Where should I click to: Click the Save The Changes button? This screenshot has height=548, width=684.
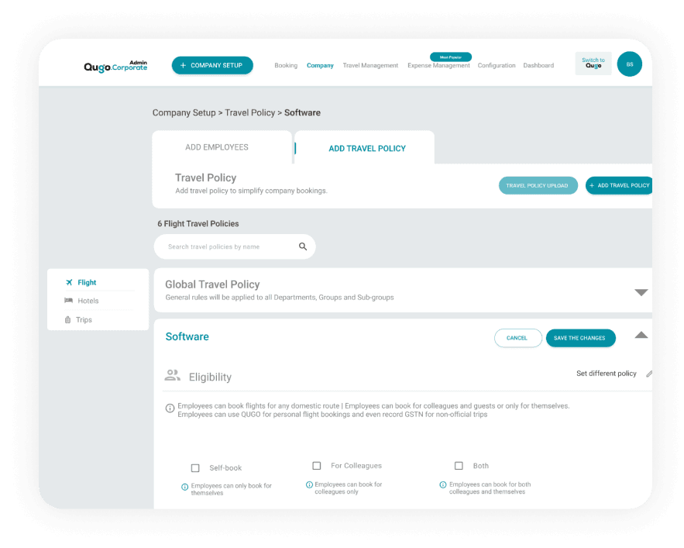point(580,338)
